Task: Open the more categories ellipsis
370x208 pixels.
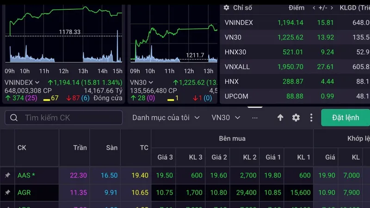Action: point(255,118)
